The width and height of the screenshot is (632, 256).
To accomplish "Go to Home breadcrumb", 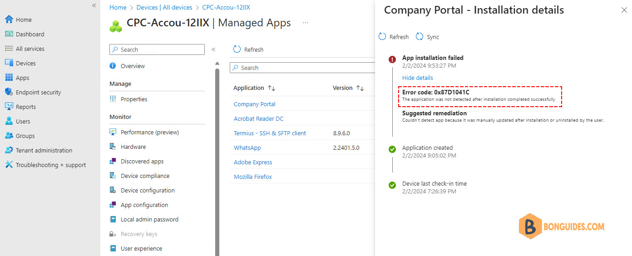I will point(118,7).
